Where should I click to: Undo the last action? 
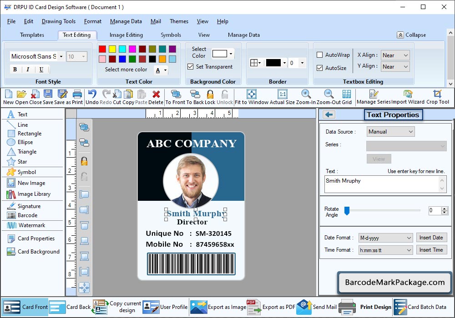(x=92, y=97)
